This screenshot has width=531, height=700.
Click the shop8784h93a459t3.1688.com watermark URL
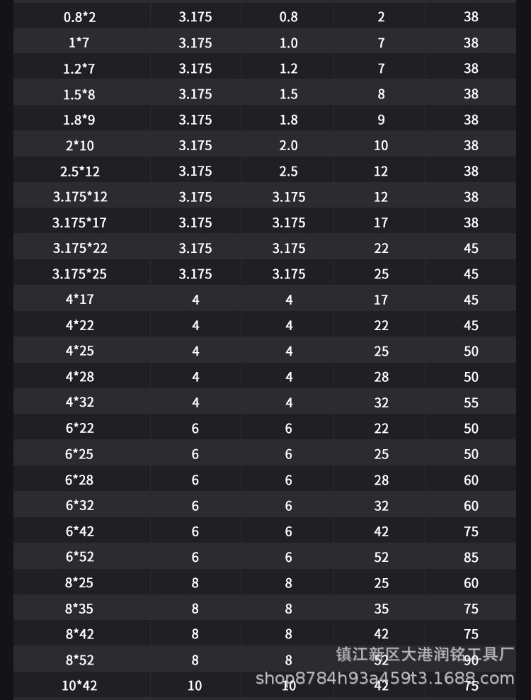384,678
